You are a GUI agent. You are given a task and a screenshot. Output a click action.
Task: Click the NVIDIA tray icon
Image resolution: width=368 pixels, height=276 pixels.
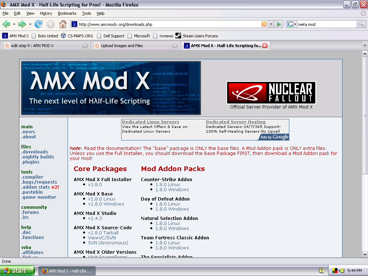(x=341, y=271)
